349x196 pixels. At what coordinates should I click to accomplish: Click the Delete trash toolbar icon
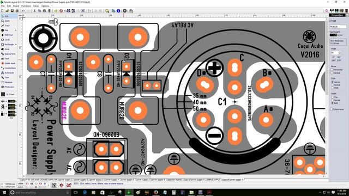(x=49, y=11)
